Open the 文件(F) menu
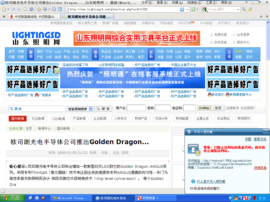 pos(147,3)
